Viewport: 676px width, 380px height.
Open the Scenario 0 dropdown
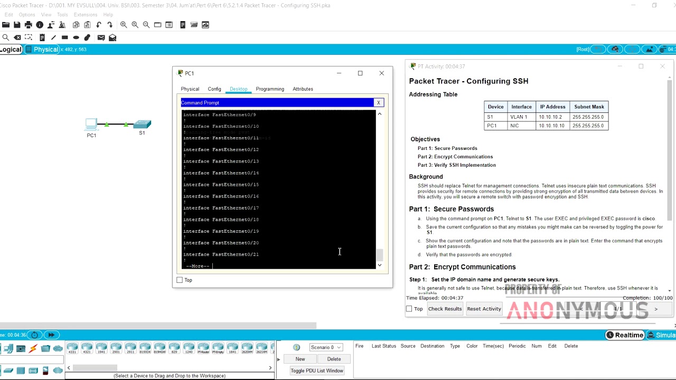326,347
